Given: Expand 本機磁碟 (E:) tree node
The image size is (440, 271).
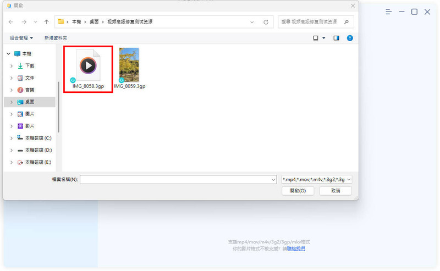Looking at the screenshot, I should coord(12,162).
